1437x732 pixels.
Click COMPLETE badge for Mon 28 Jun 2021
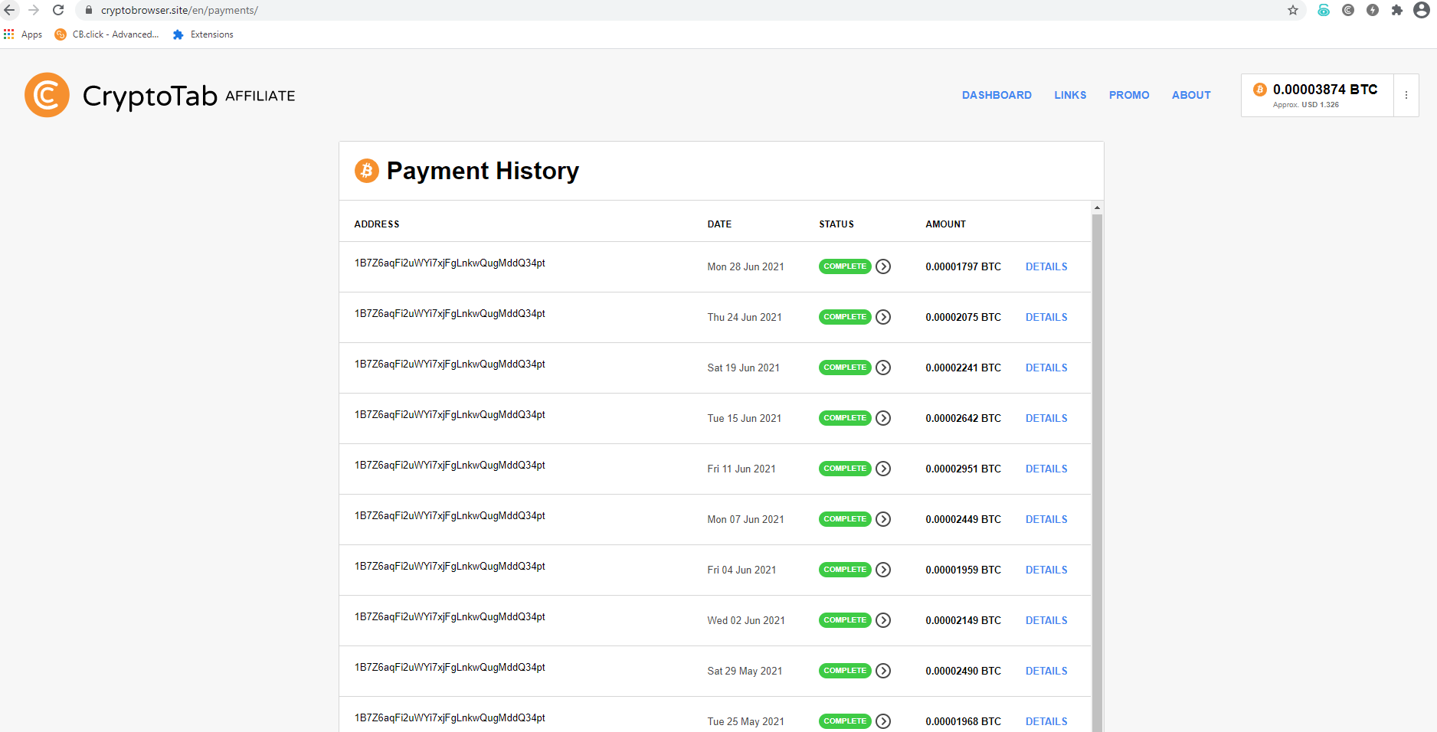(845, 266)
